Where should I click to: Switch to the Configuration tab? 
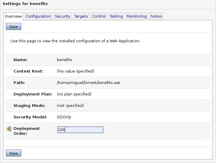click(38, 16)
